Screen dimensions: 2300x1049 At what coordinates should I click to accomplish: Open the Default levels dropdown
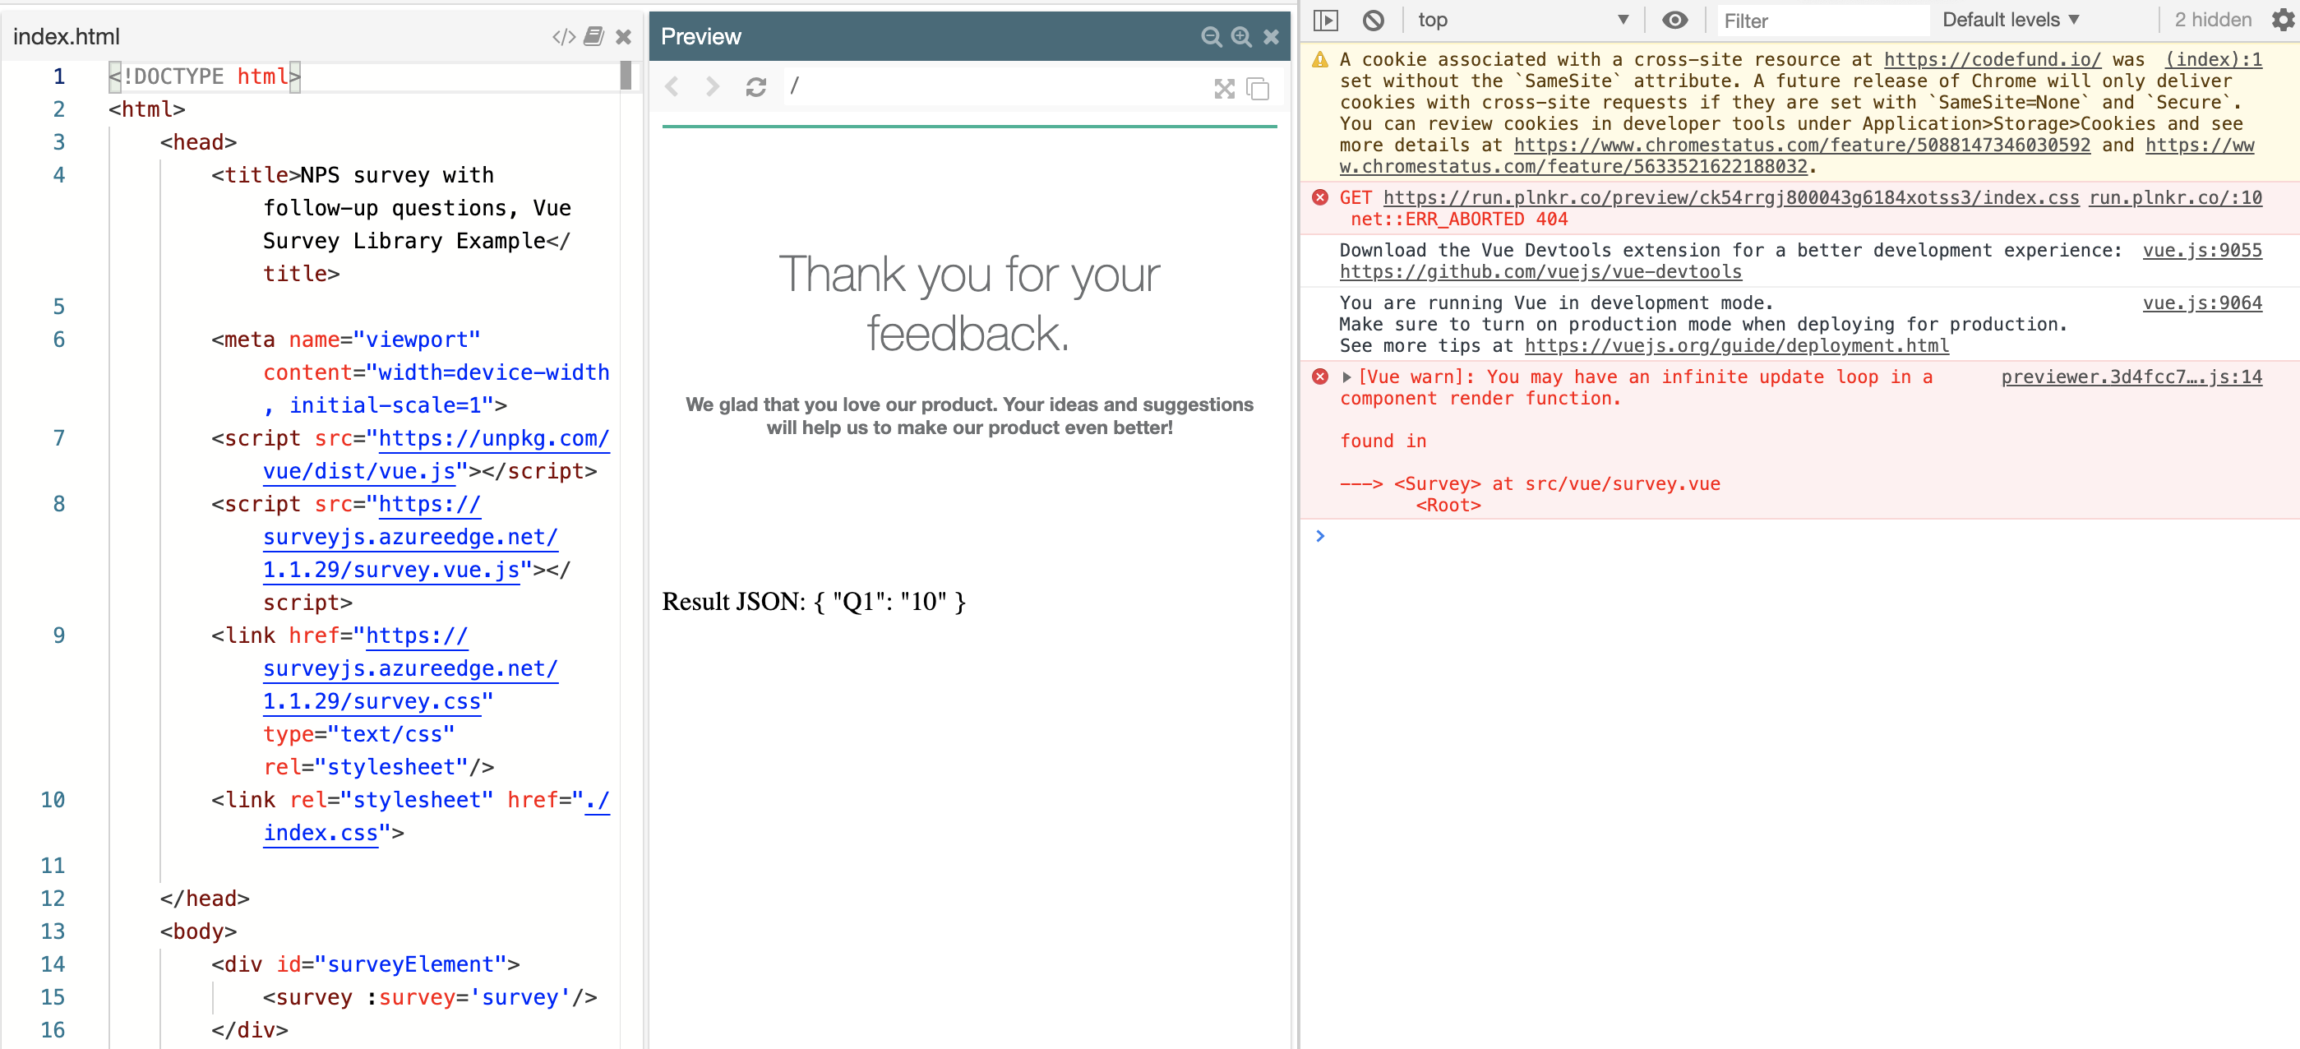coord(2011,20)
